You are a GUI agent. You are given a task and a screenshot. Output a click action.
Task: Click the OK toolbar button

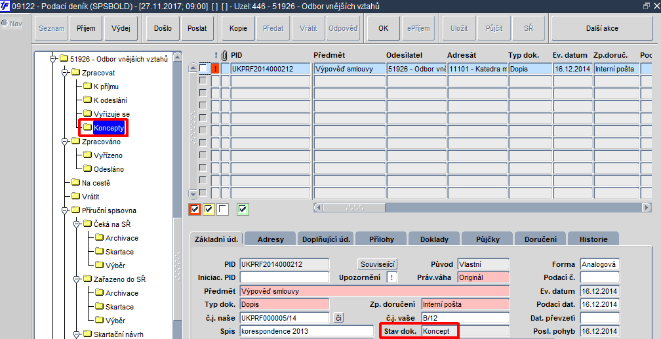383,28
